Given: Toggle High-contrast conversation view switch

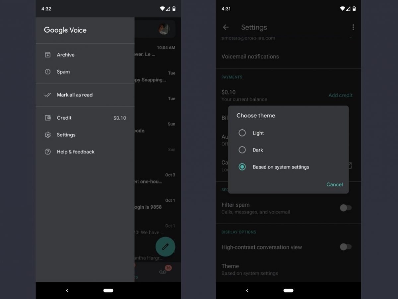Looking at the screenshot, I should click(346, 247).
